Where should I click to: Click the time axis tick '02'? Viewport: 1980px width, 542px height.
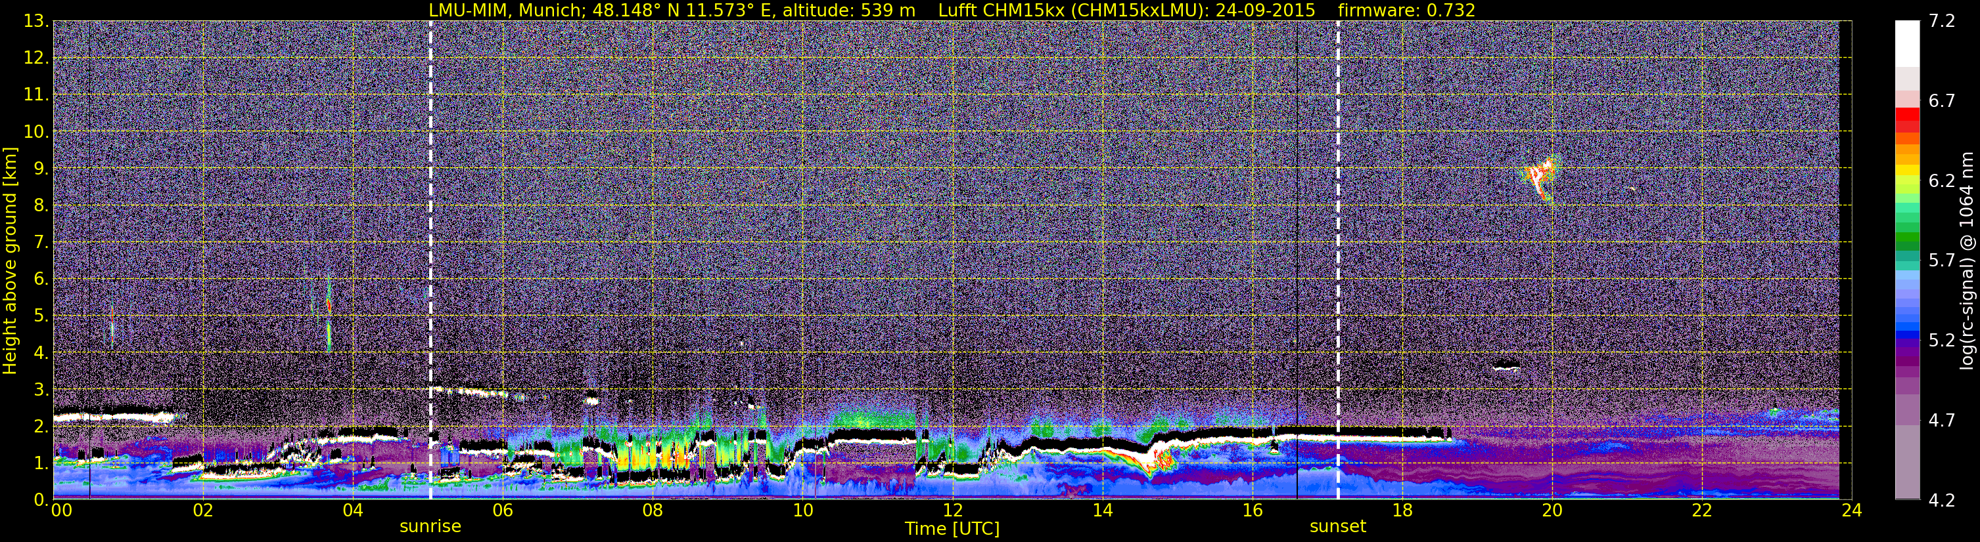pyautogui.click(x=203, y=511)
